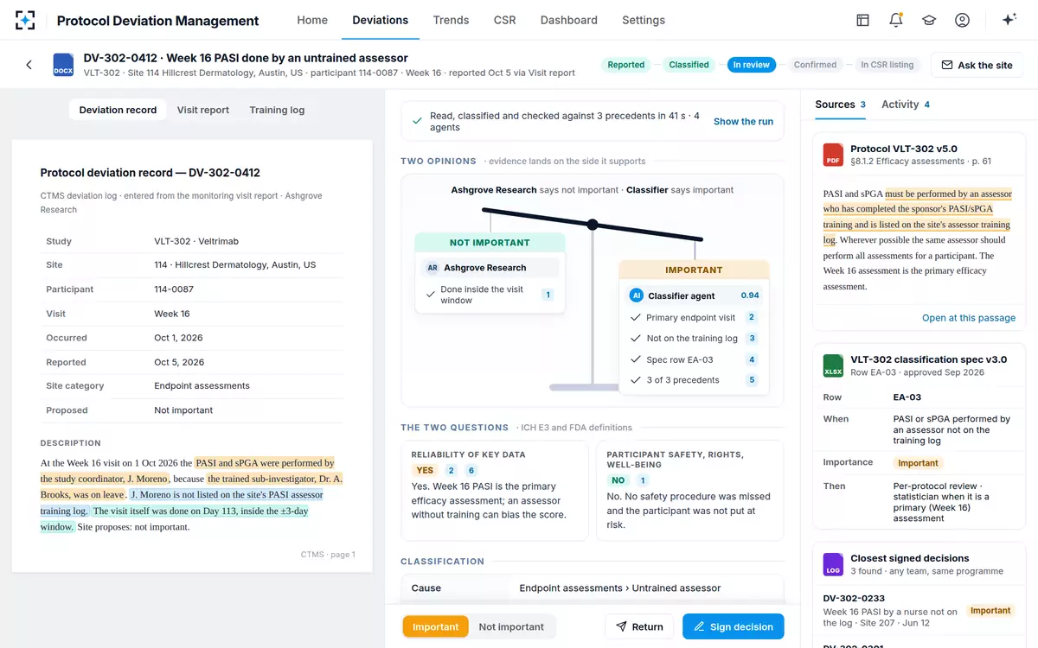Click the PDF icon on Protocol VLT-302 card
This screenshot has height=648, width=1038.
[x=833, y=155]
